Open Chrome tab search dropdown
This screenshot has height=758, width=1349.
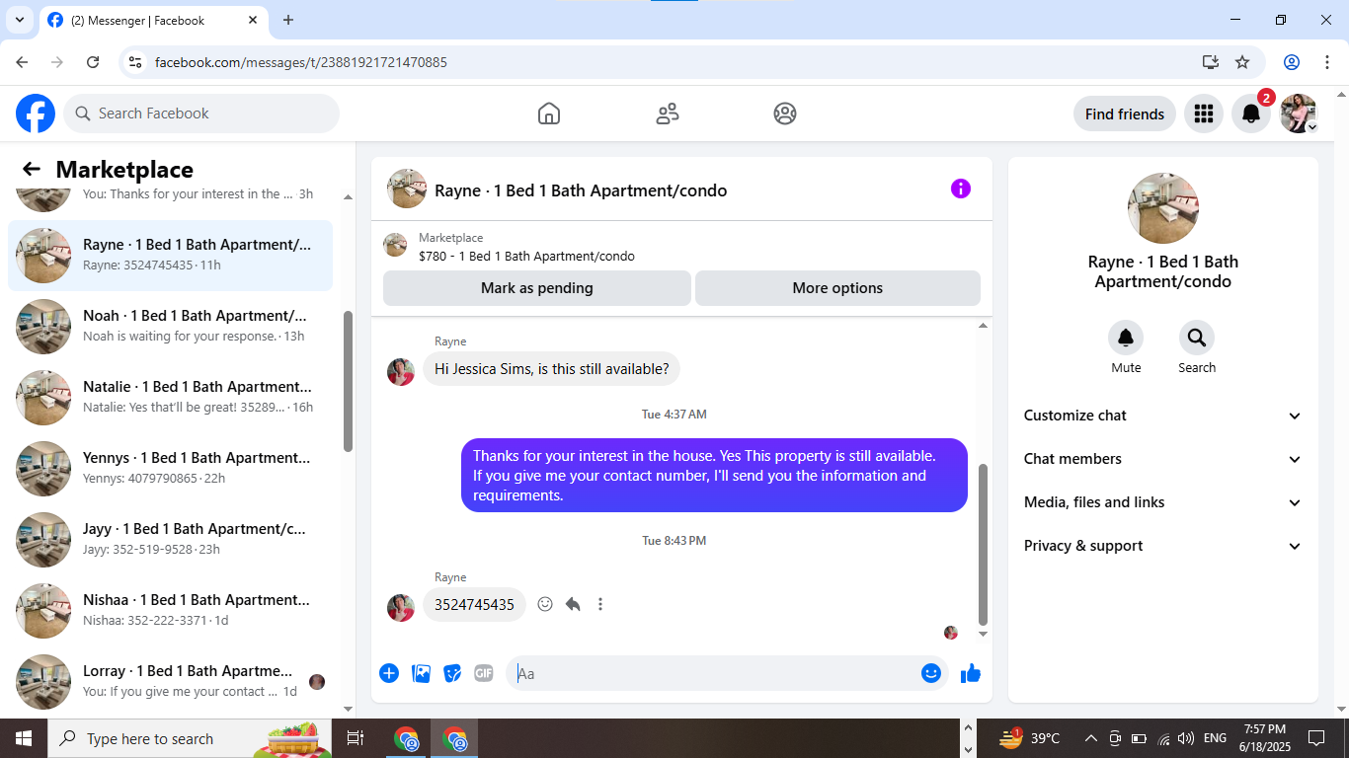(x=20, y=20)
